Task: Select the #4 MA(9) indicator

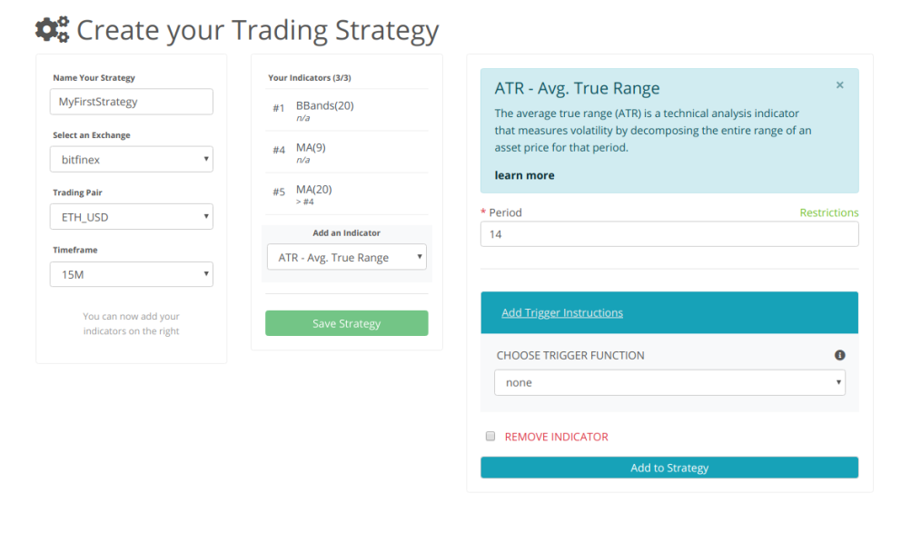Action: (x=347, y=153)
